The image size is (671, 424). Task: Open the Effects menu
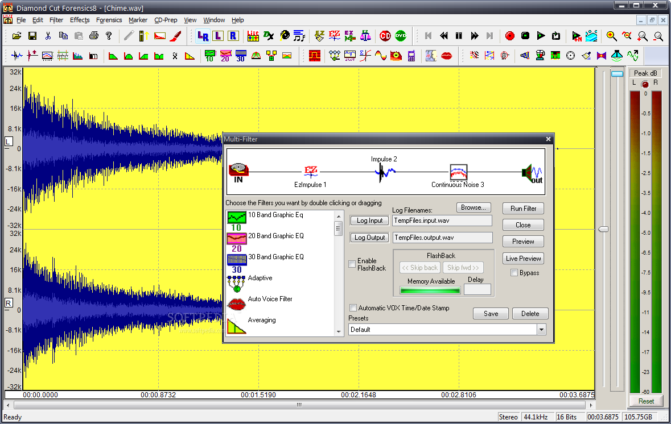(x=80, y=20)
